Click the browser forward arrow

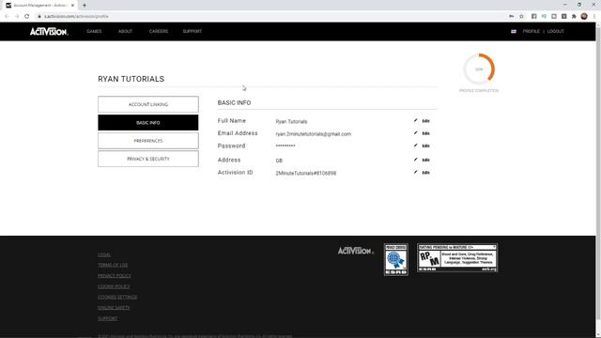[17, 17]
